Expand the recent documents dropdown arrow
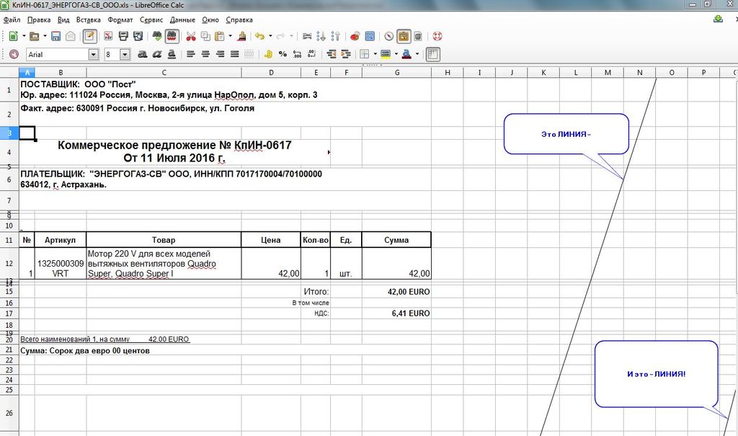 [x=45, y=36]
